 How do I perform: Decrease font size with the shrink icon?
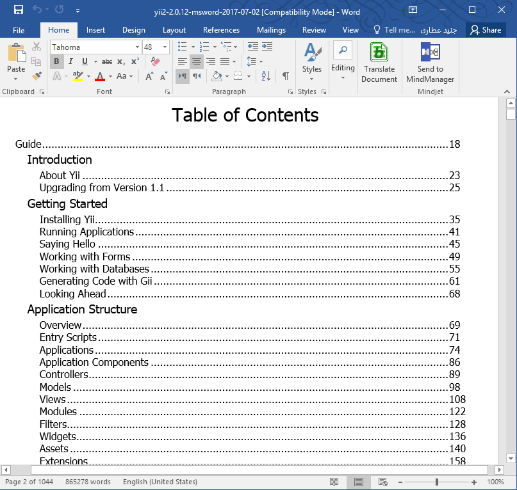point(163,76)
